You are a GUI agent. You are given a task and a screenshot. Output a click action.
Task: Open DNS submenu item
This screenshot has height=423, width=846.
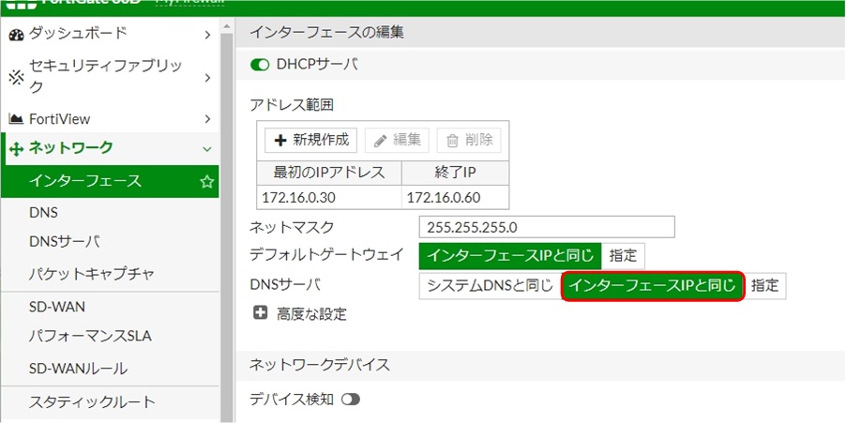43,213
